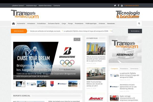This screenshot has width=153, height=102.
Task: Open De buena fuente section
Action: click(x=54, y=23)
